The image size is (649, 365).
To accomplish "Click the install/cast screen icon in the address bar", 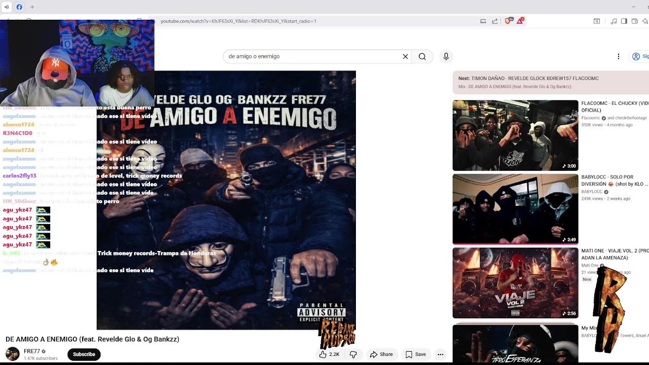I will (483, 21).
